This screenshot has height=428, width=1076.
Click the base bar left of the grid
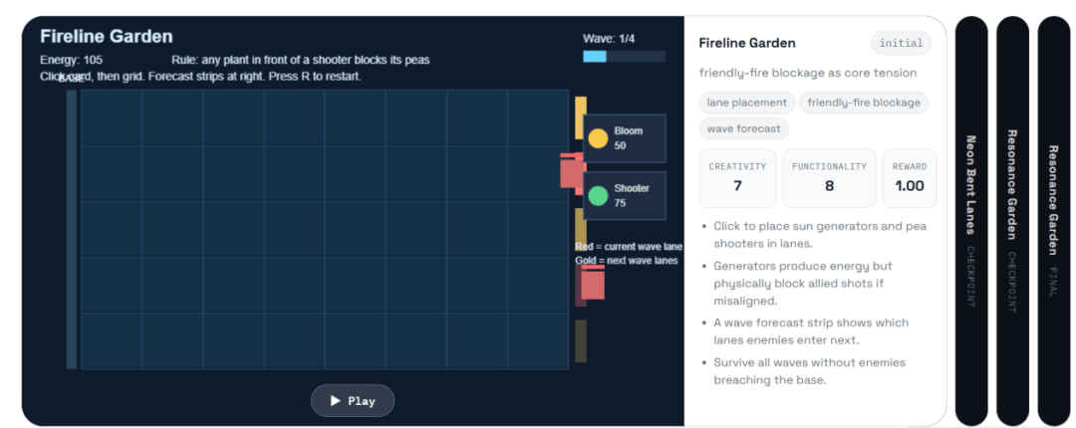tap(72, 230)
